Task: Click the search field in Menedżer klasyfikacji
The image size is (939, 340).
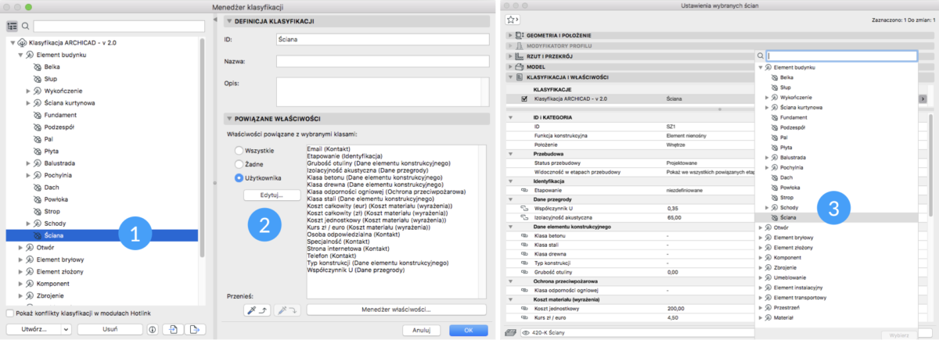Action: pyautogui.click(x=118, y=26)
